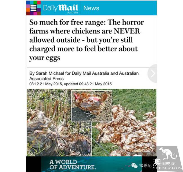This screenshot has width=183, height=172.
Task: Click the Australia edition label
Action: point(73,12)
